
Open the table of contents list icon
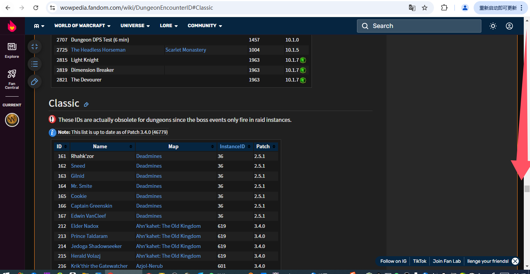(35, 64)
